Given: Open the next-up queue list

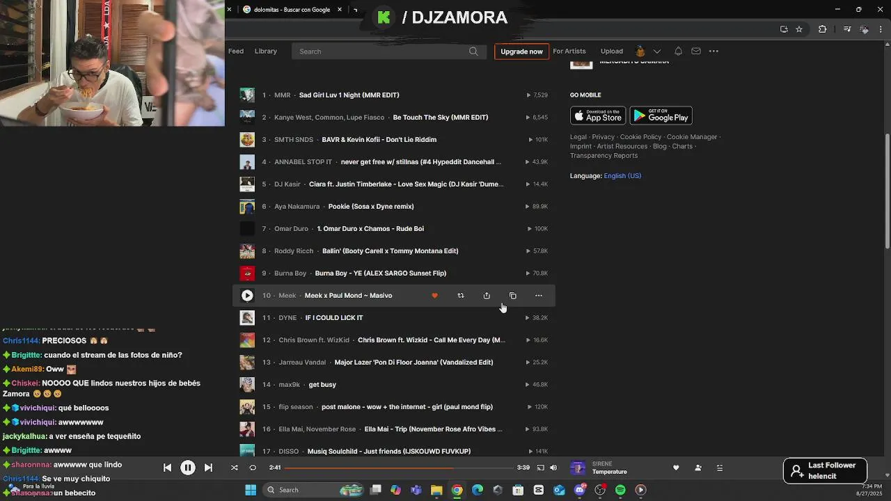Looking at the screenshot, I should (x=720, y=468).
